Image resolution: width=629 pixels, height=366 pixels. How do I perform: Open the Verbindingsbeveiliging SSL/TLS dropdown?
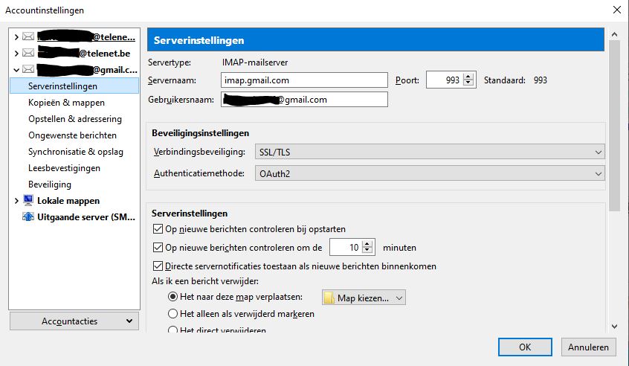click(x=430, y=152)
